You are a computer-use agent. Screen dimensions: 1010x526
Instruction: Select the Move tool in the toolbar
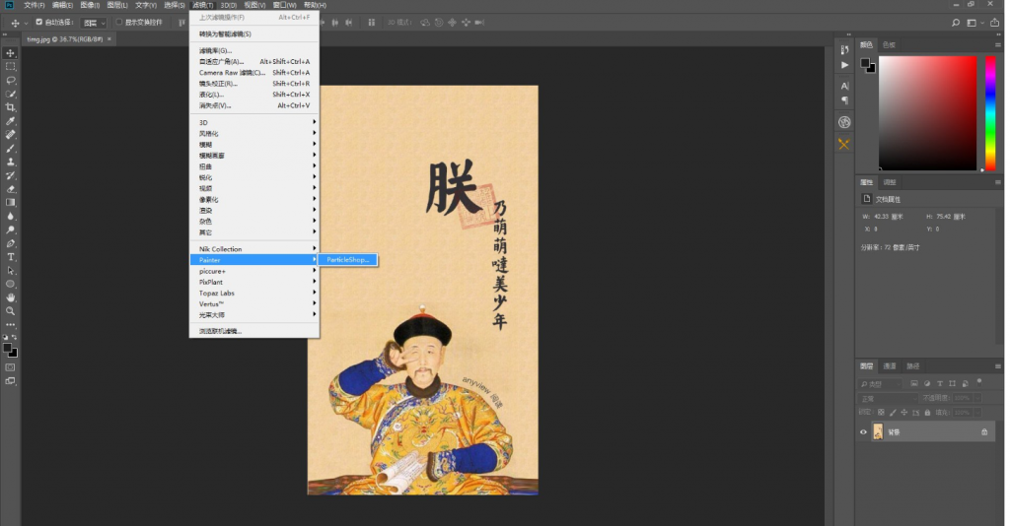(x=11, y=53)
